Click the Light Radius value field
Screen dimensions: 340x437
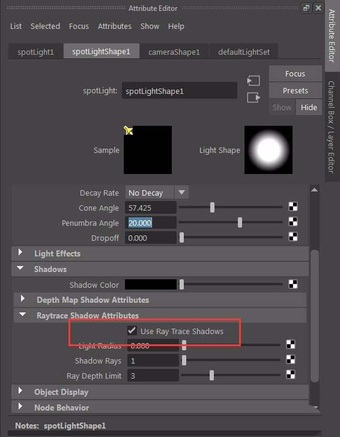[153, 346]
